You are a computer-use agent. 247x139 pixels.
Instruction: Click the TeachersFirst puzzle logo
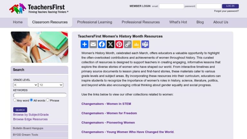click(39, 8)
